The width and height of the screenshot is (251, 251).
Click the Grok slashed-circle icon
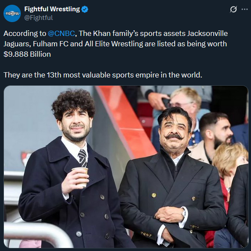(233, 9)
